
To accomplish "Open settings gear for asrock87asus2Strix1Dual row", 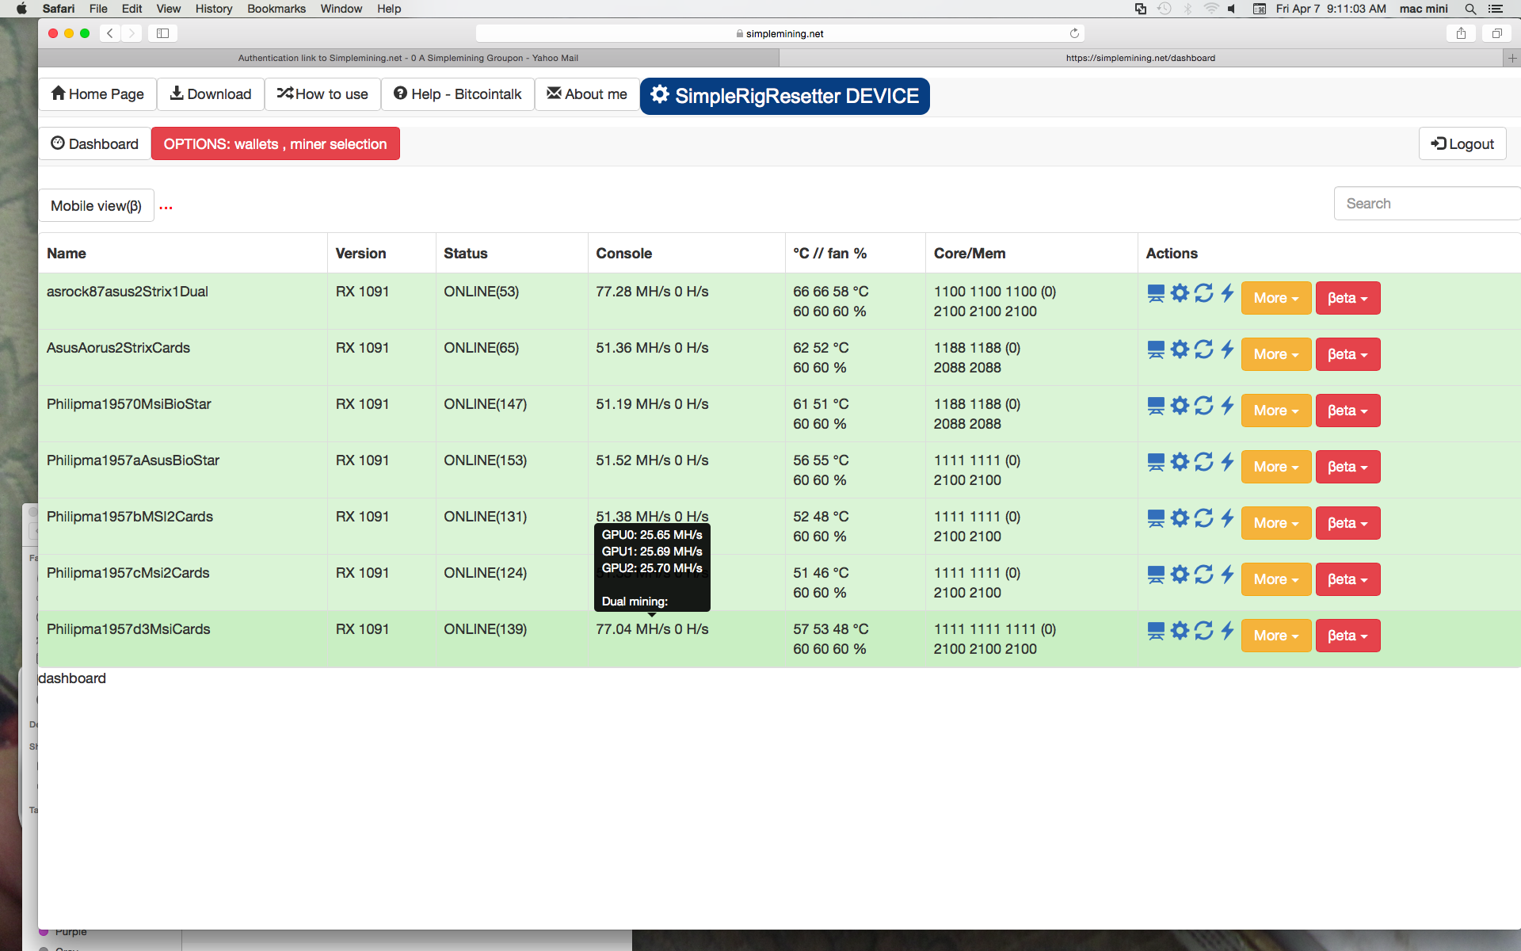I will pos(1180,293).
